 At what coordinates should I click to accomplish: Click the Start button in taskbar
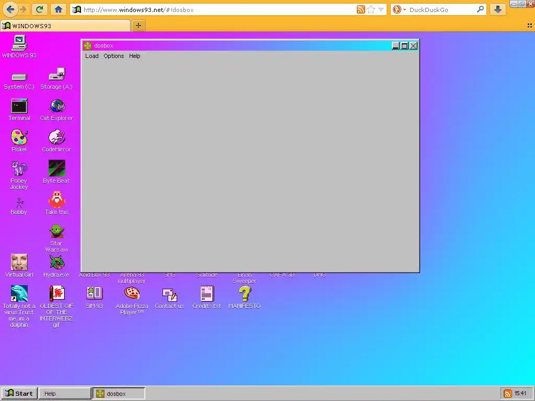19,394
